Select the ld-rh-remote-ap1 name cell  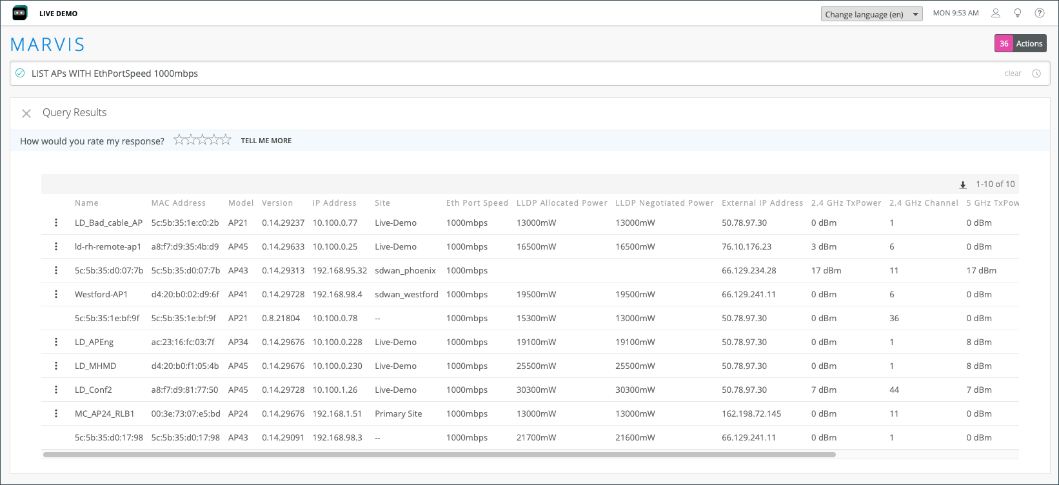108,246
